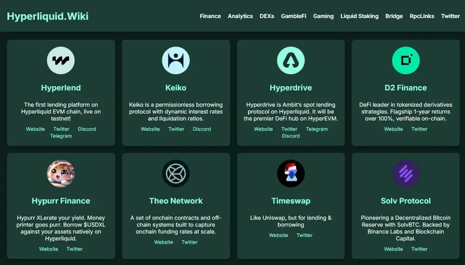Click the Timeswap card heading
Screen dimensions: 465x265
point(291,201)
